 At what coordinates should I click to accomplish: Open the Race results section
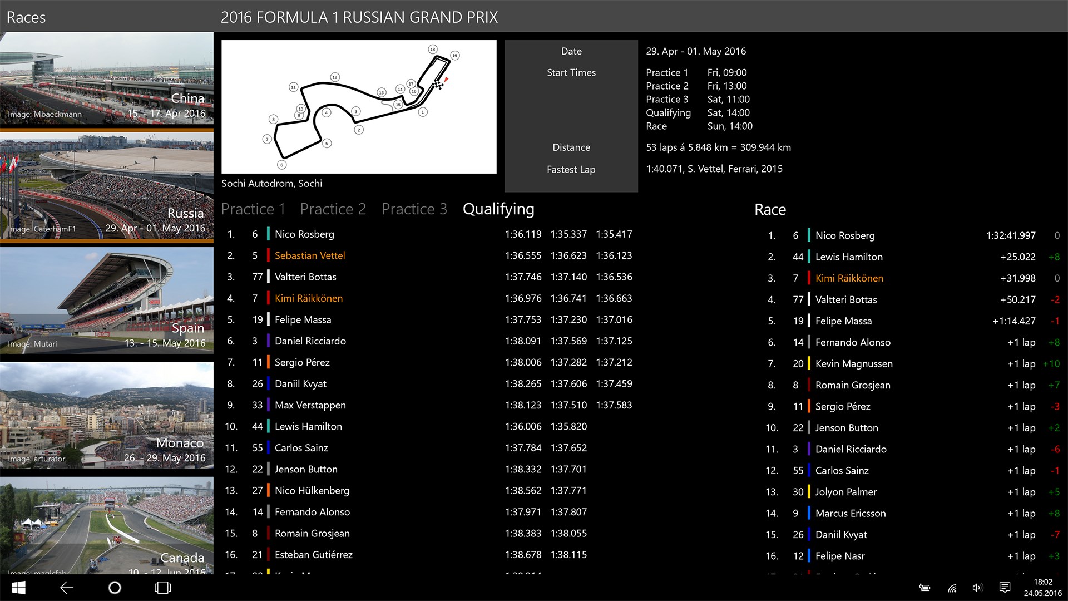770,210
